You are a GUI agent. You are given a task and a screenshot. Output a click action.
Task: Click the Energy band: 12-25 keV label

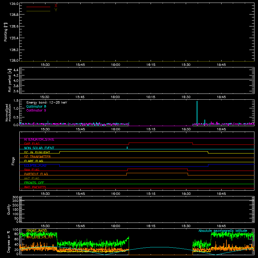(47, 103)
